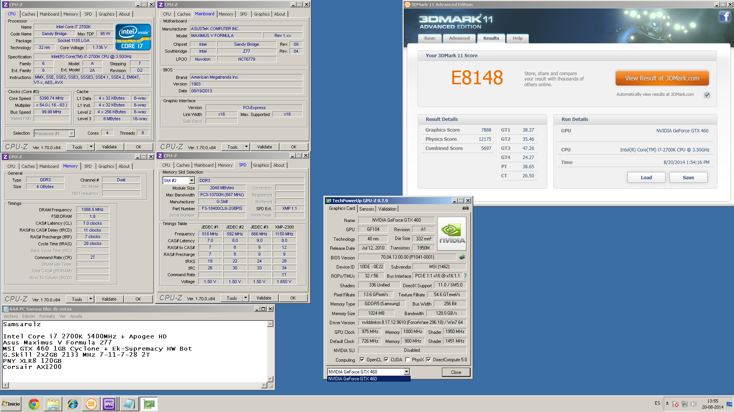Open the Notepad Formato menu
The height and width of the screenshot is (412, 734).
47,316
